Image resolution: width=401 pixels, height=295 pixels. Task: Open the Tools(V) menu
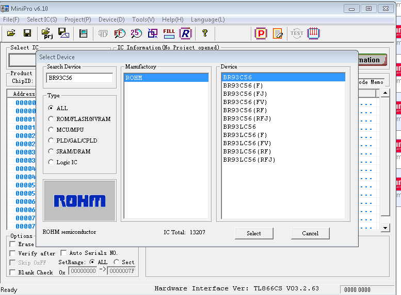(x=143, y=20)
